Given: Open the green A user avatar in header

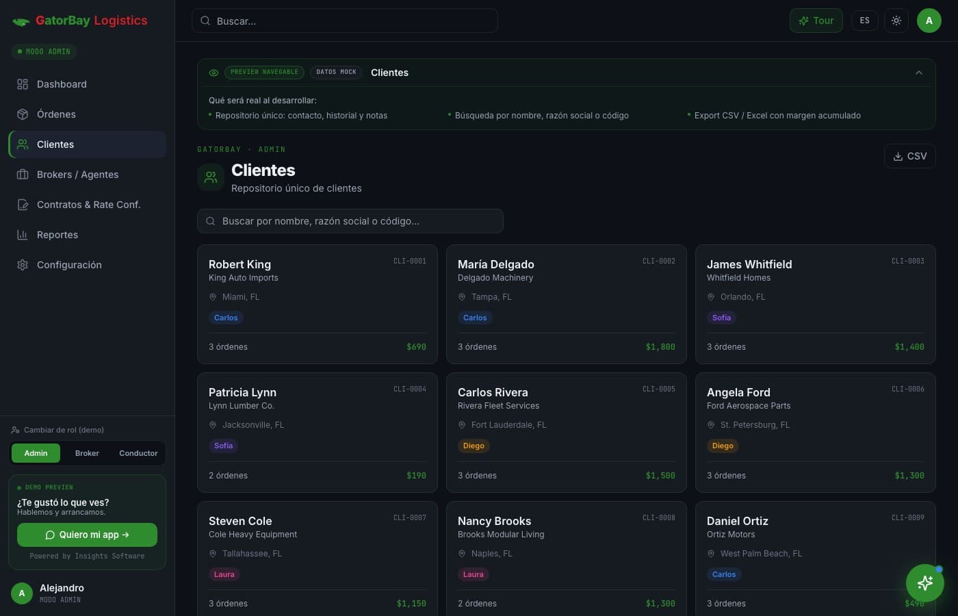Looking at the screenshot, I should [x=929, y=21].
